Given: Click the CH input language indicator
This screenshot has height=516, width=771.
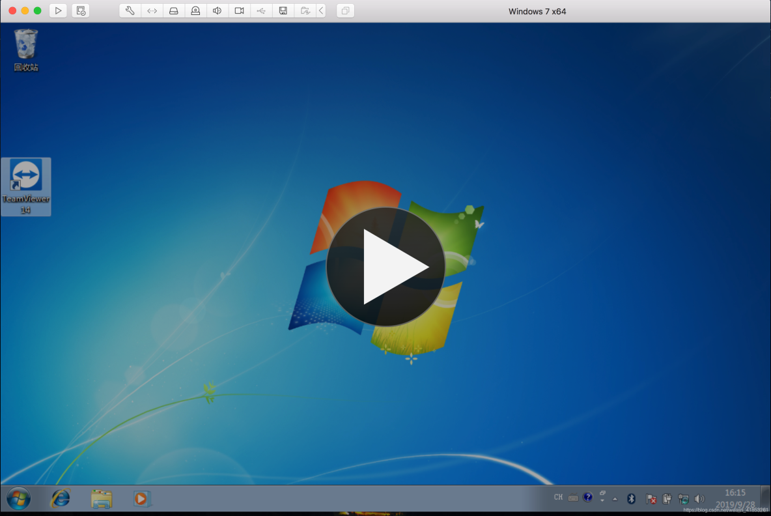Looking at the screenshot, I should click(558, 497).
